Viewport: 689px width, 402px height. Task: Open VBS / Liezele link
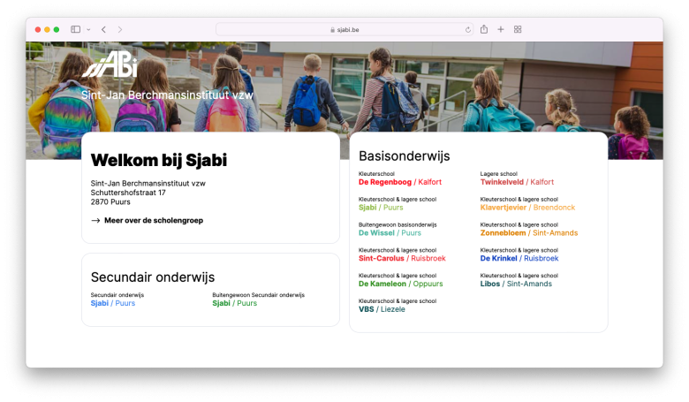tap(382, 310)
